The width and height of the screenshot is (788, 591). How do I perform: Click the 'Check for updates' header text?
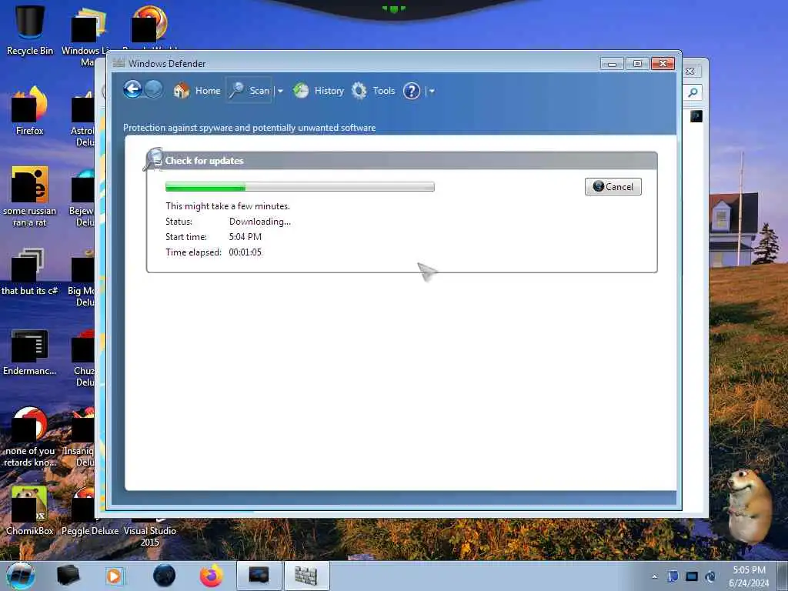(x=204, y=161)
